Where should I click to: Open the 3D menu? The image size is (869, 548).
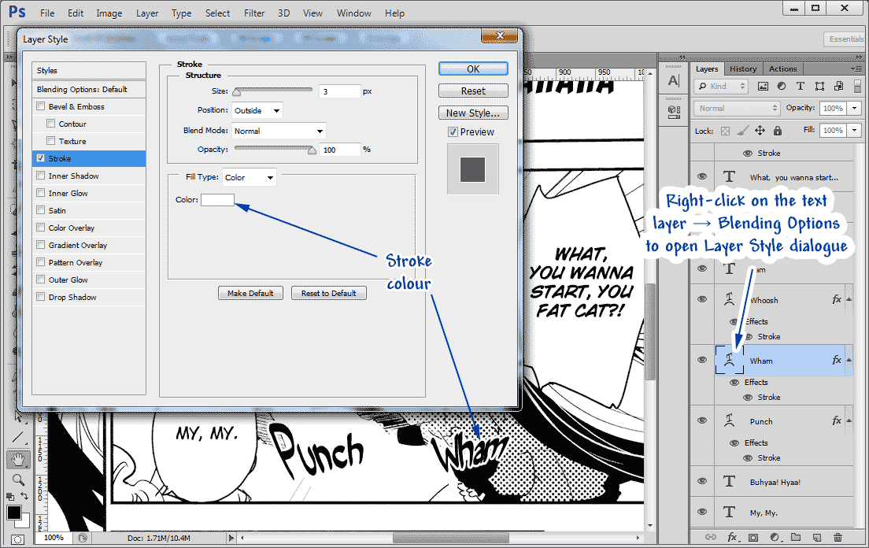pyautogui.click(x=283, y=13)
